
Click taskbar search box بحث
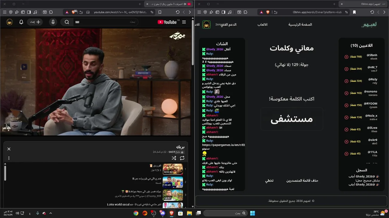coord(225,213)
